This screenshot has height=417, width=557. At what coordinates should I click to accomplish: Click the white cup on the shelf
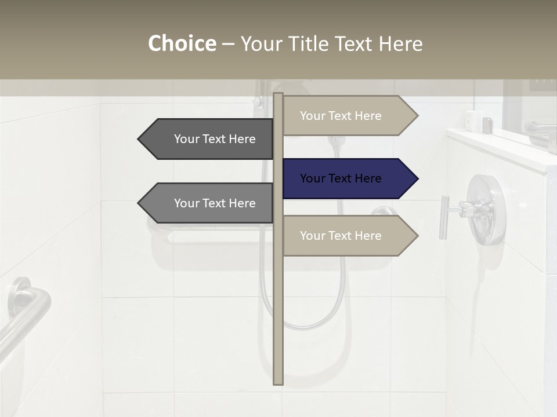473,120
